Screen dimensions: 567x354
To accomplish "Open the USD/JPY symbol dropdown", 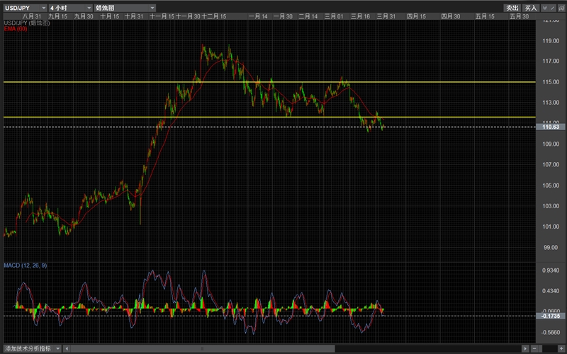I will click(x=26, y=8).
